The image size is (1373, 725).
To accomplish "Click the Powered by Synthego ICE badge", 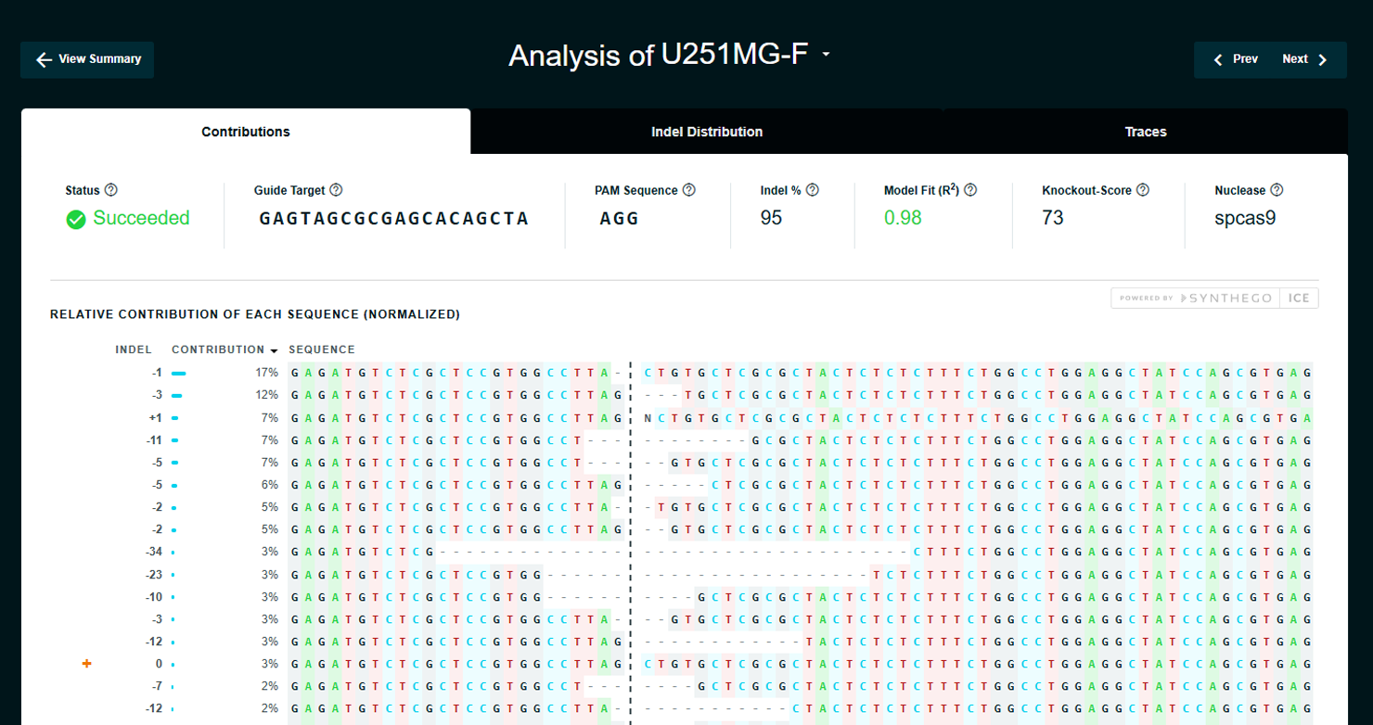I will (1214, 298).
